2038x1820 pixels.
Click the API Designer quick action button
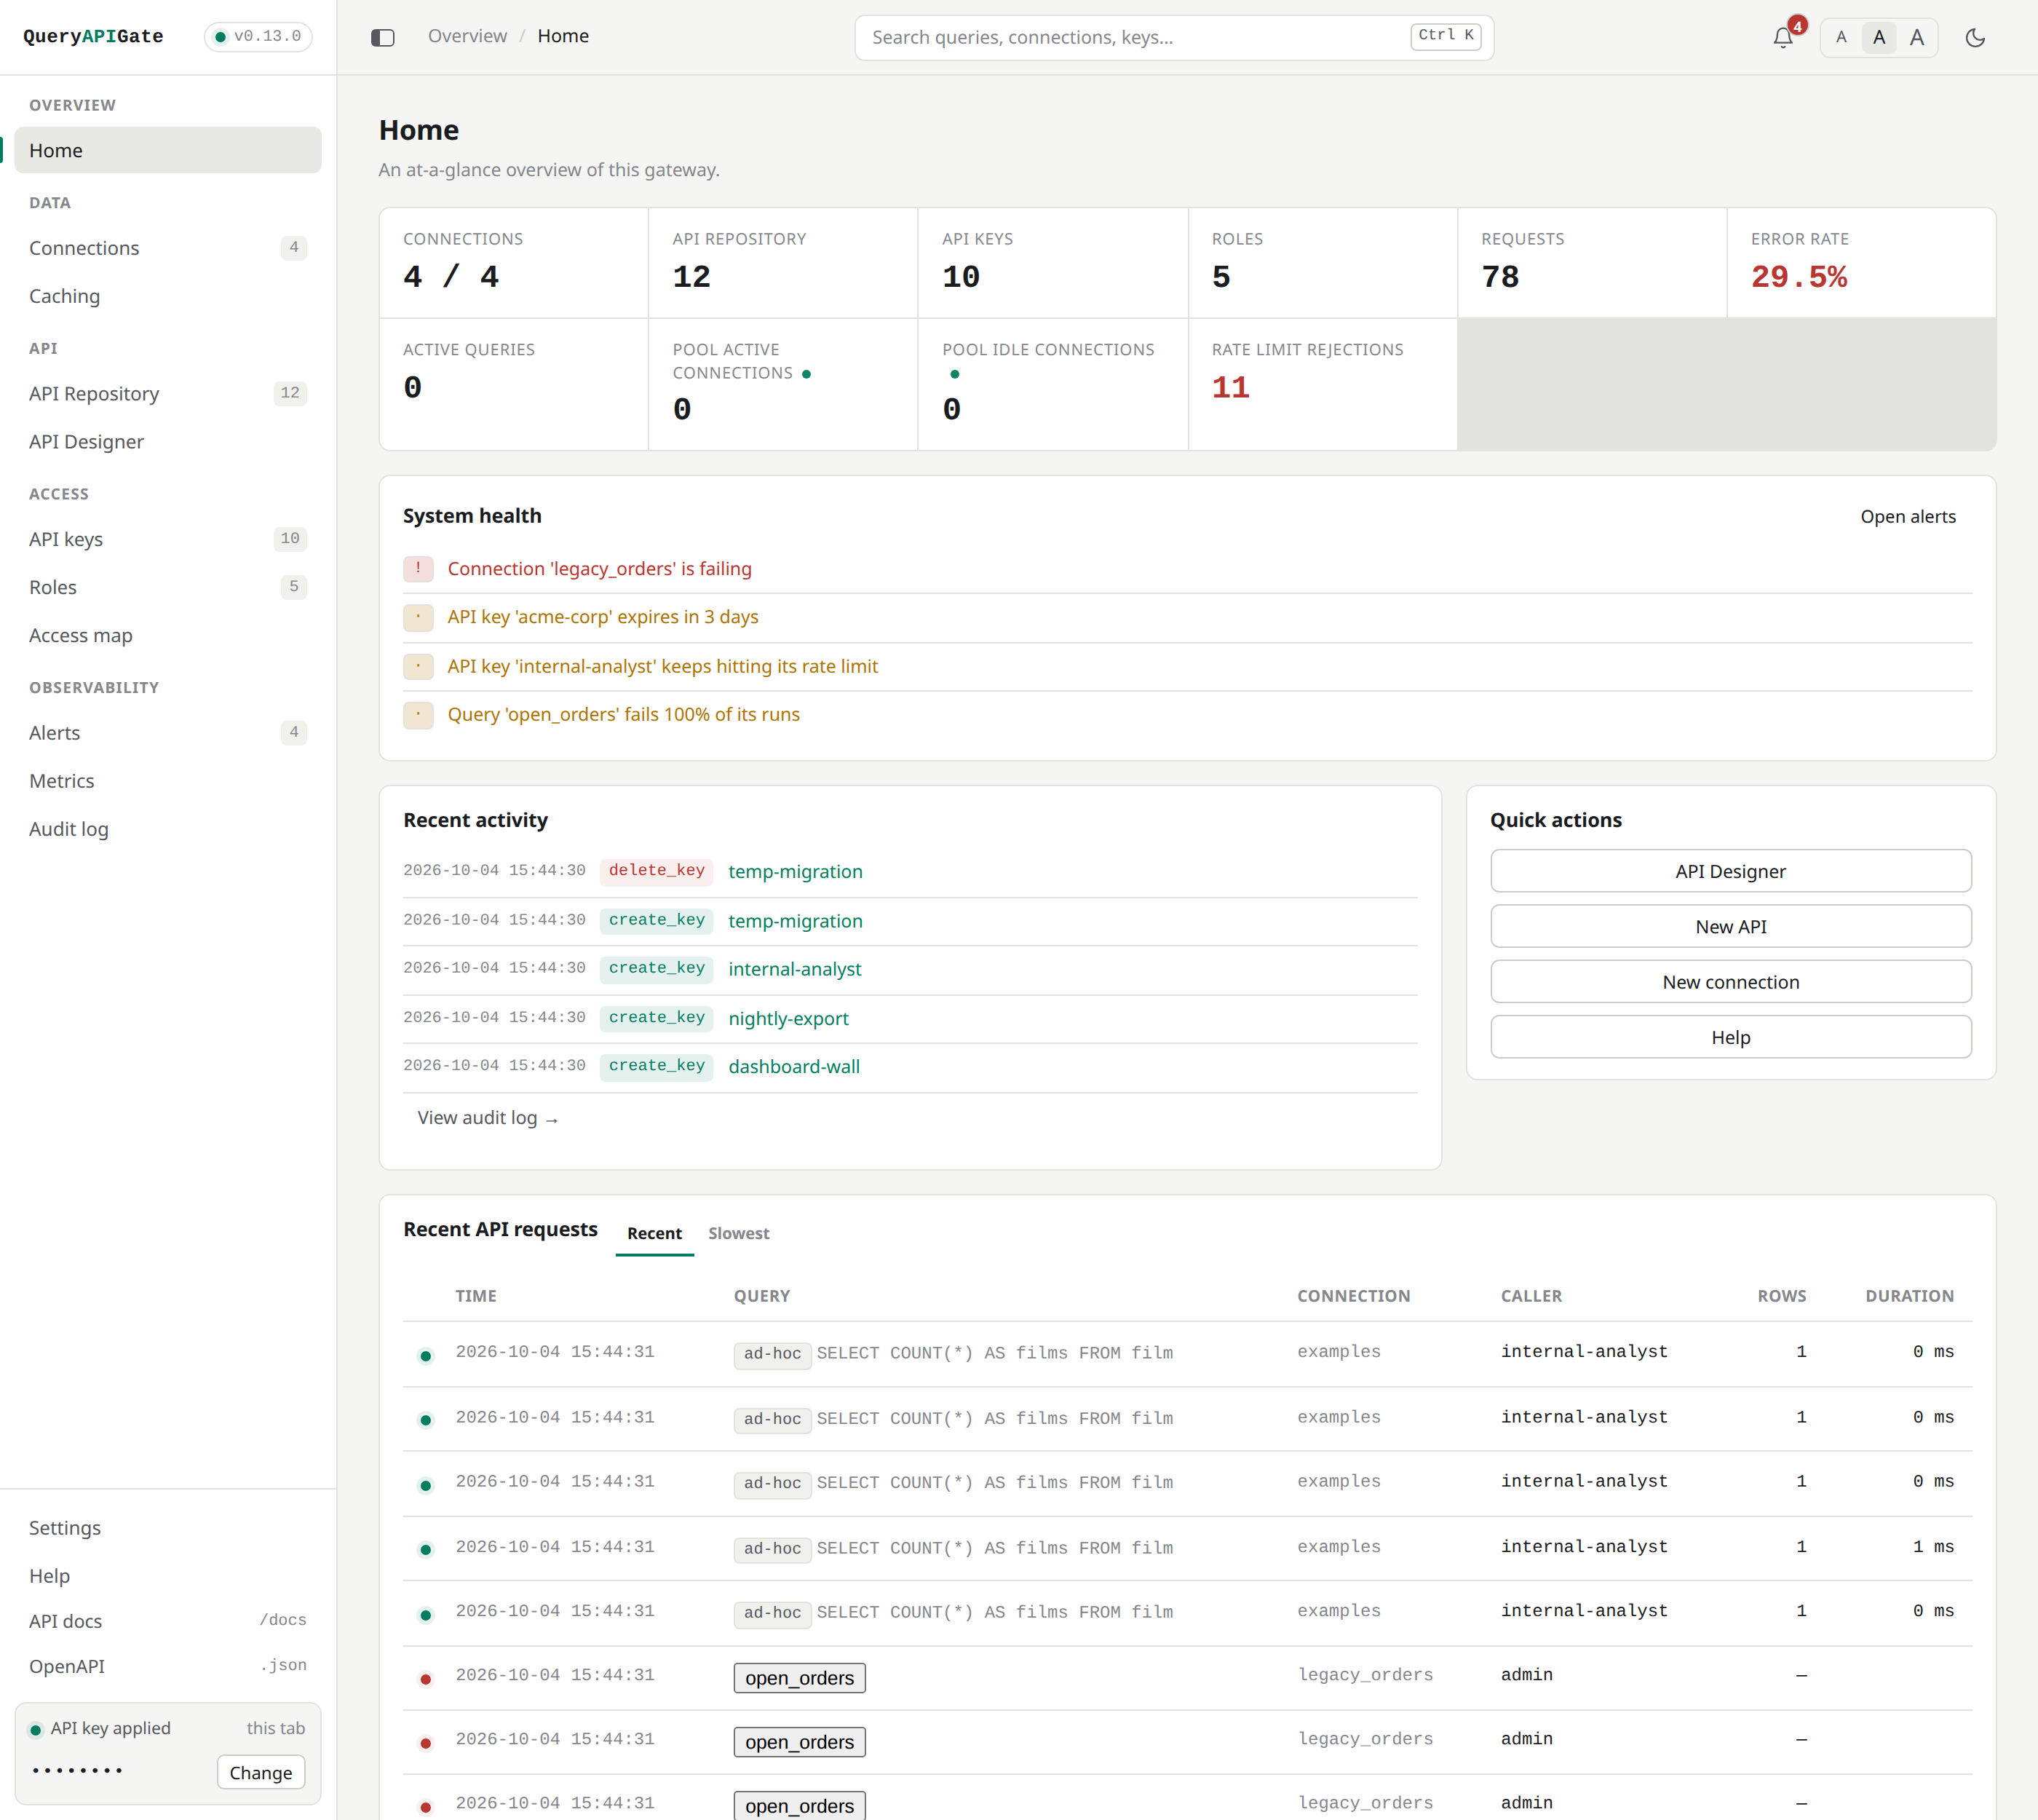1730,871
